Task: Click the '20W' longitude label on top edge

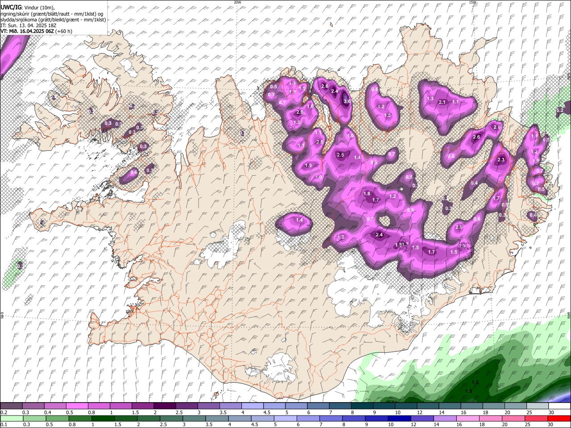Action: tap(237, 2)
